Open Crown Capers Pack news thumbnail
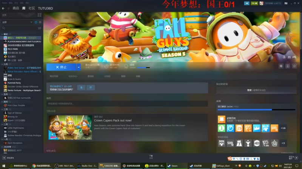Viewport: 302px width, 169px height. click(70, 127)
